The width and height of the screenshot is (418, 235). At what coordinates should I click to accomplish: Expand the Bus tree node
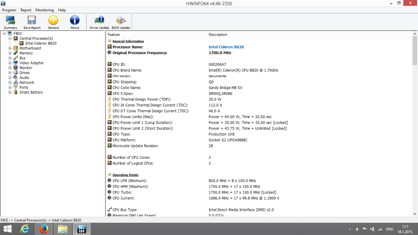(10, 58)
